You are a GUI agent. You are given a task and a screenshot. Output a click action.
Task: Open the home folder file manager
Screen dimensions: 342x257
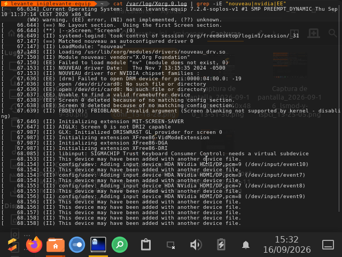(x=56, y=245)
